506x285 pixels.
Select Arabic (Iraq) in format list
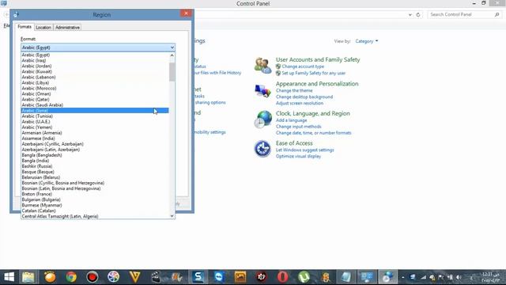click(95, 60)
